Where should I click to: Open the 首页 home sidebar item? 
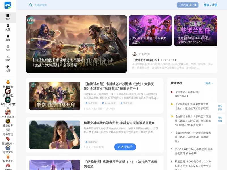click(8, 17)
